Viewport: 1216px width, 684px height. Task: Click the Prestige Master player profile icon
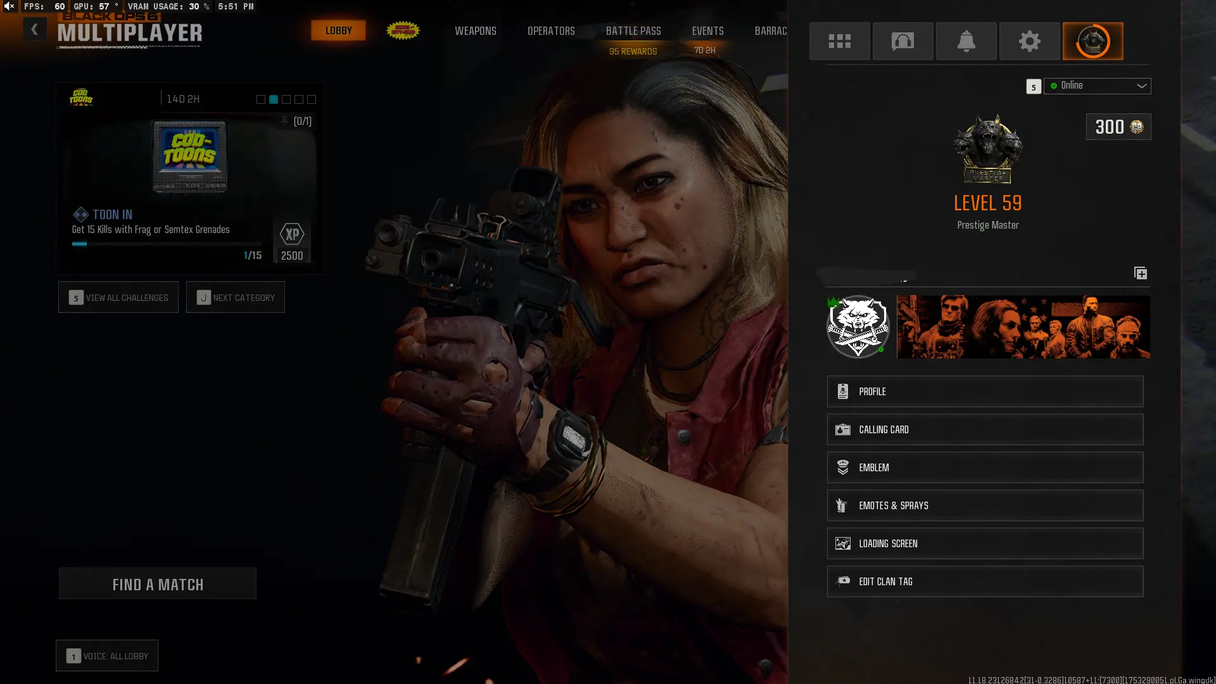pos(1092,41)
